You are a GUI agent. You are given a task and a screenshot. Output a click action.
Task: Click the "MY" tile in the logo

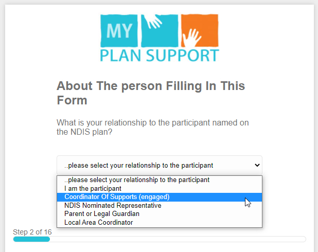coord(119,31)
